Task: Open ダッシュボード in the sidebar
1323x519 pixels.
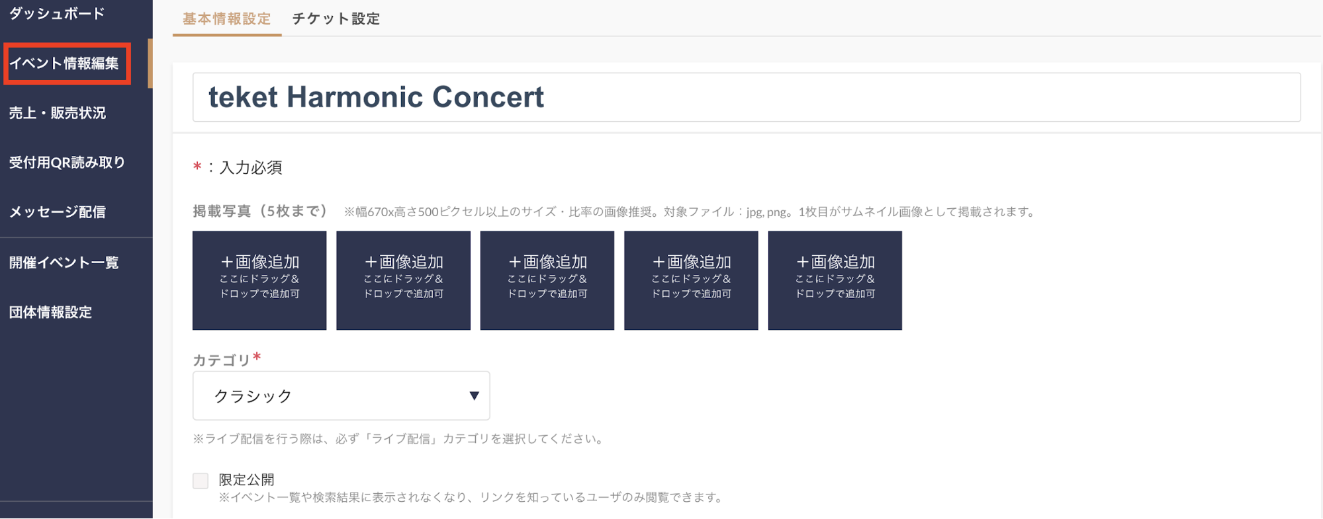Action: 57,13
